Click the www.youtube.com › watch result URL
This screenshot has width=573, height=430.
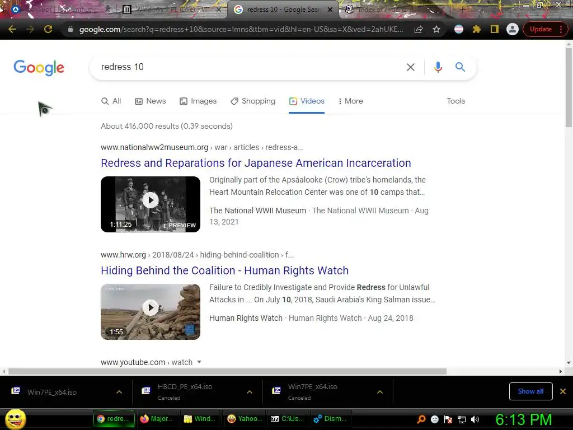click(x=147, y=362)
